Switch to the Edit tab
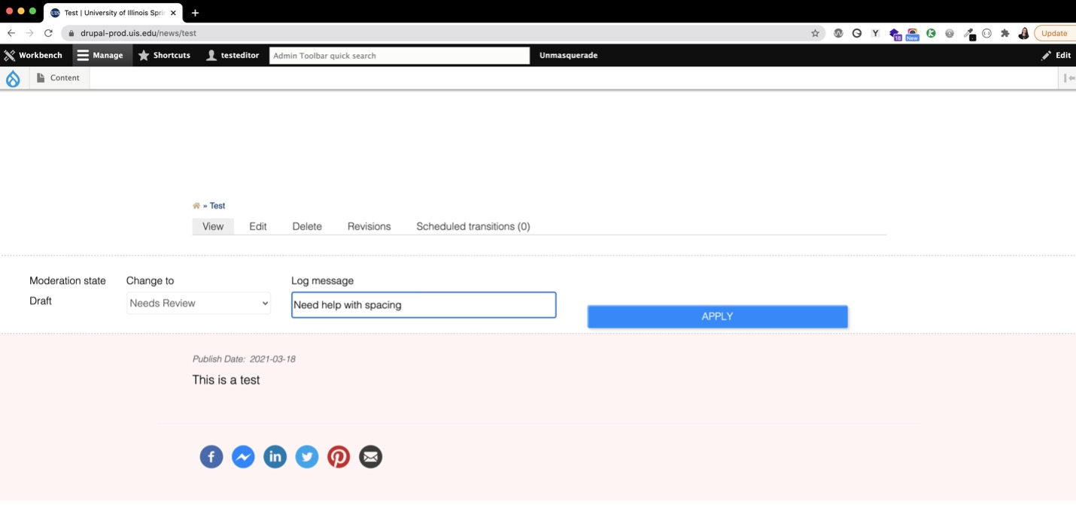1076x523 pixels. (258, 226)
